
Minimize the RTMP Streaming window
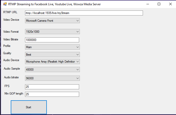pyautogui.click(x=147, y=4)
